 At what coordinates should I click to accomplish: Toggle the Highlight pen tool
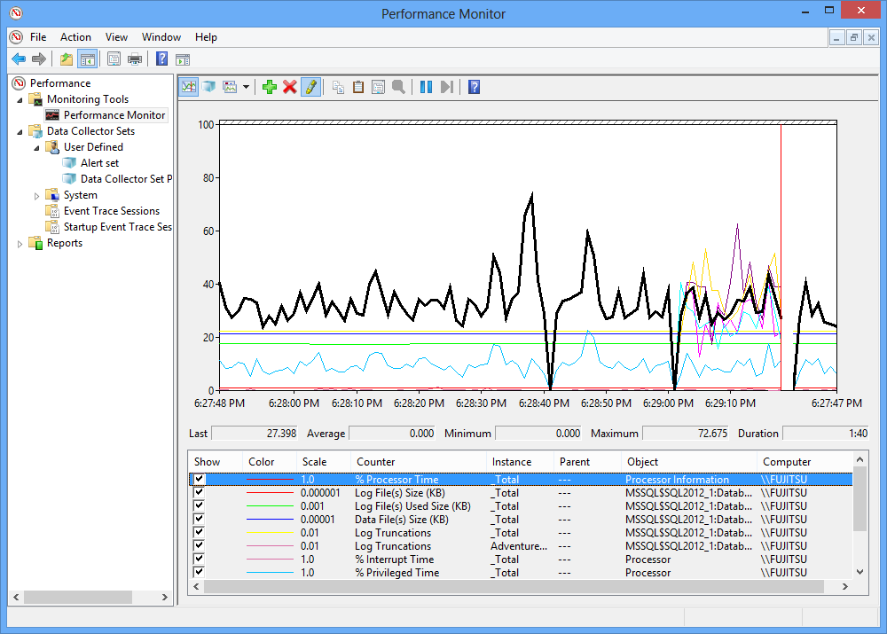click(x=310, y=87)
